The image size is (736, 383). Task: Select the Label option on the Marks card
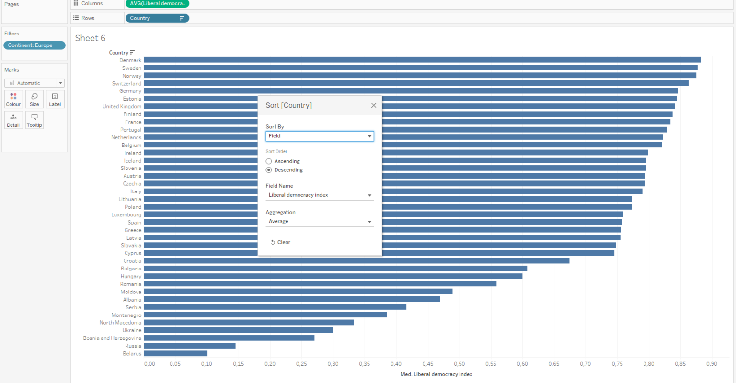55,99
